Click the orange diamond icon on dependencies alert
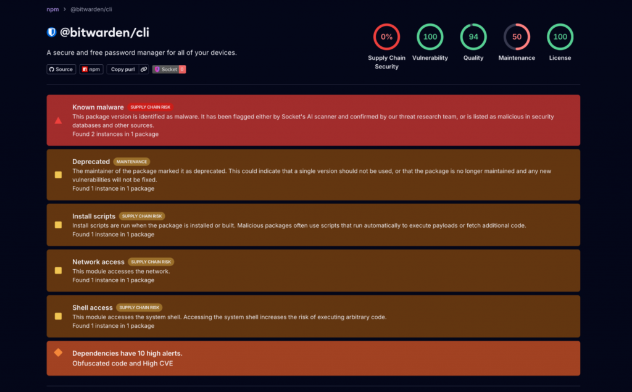This screenshot has height=392, width=632. click(58, 352)
